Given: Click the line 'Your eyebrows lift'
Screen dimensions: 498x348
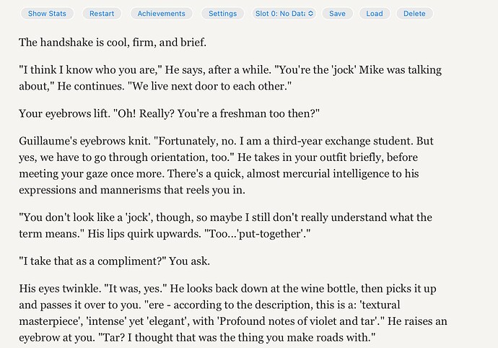Looking at the screenshot, I should [169, 114].
